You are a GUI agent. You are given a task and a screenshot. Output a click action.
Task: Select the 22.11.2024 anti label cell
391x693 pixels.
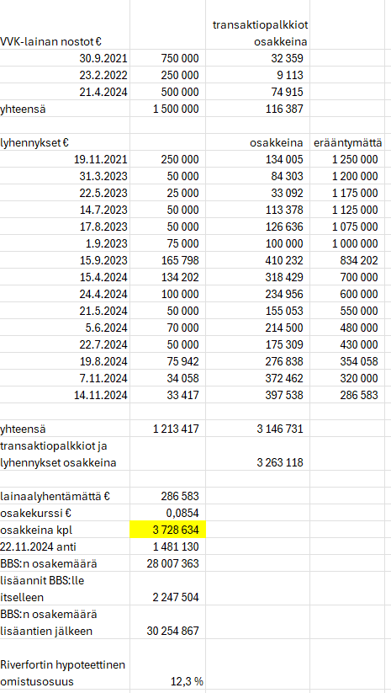pos(65,546)
